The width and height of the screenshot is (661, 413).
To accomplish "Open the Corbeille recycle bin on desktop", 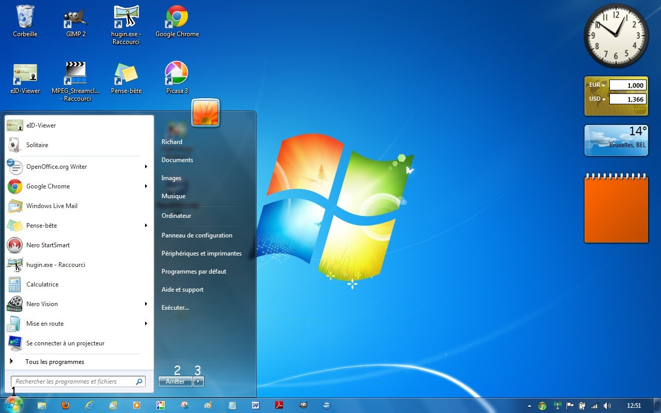I will [x=25, y=21].
